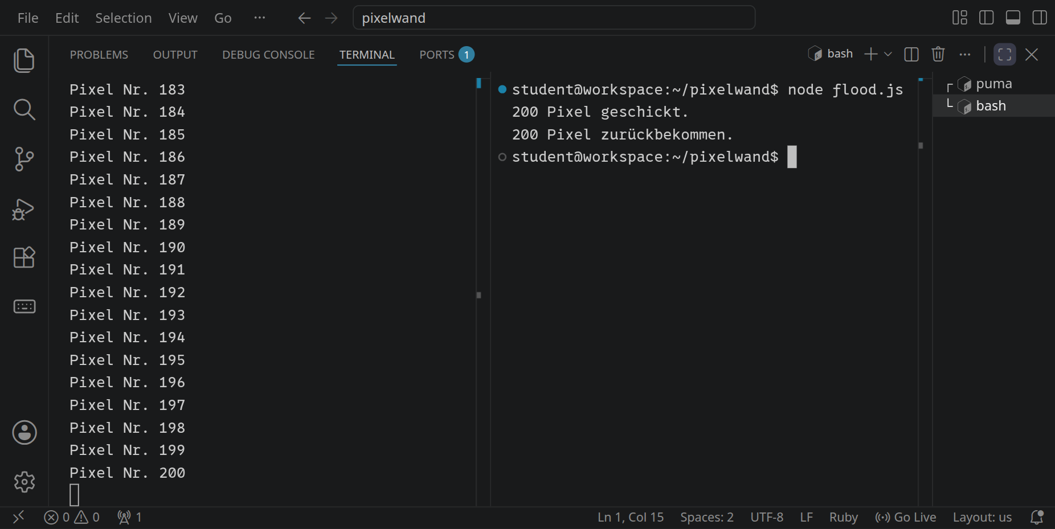
Task: Toggle secondary side bar visibility
Action: [1040, 18]
